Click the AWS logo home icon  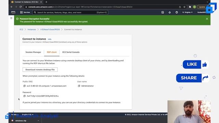pos(13,12)
